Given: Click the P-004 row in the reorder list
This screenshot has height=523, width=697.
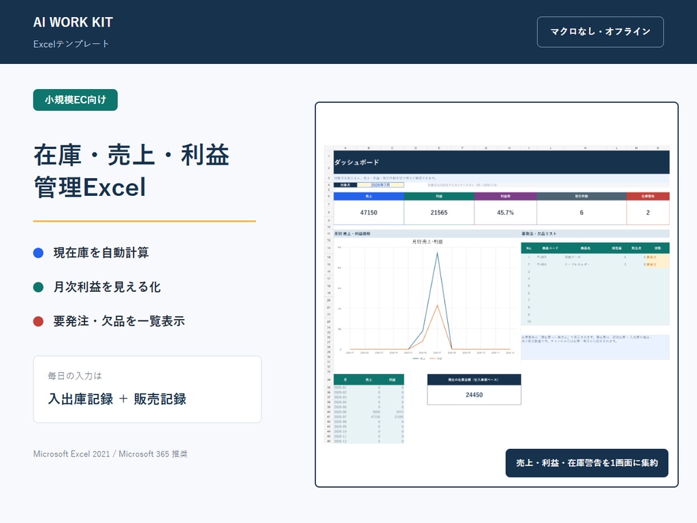Looking at the screenshot, I should coord(595,264).
